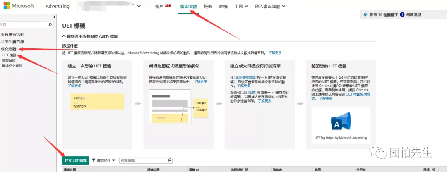Click the 範圍 column header
This screenshot has width=447, height=172.
pos(317,170)
